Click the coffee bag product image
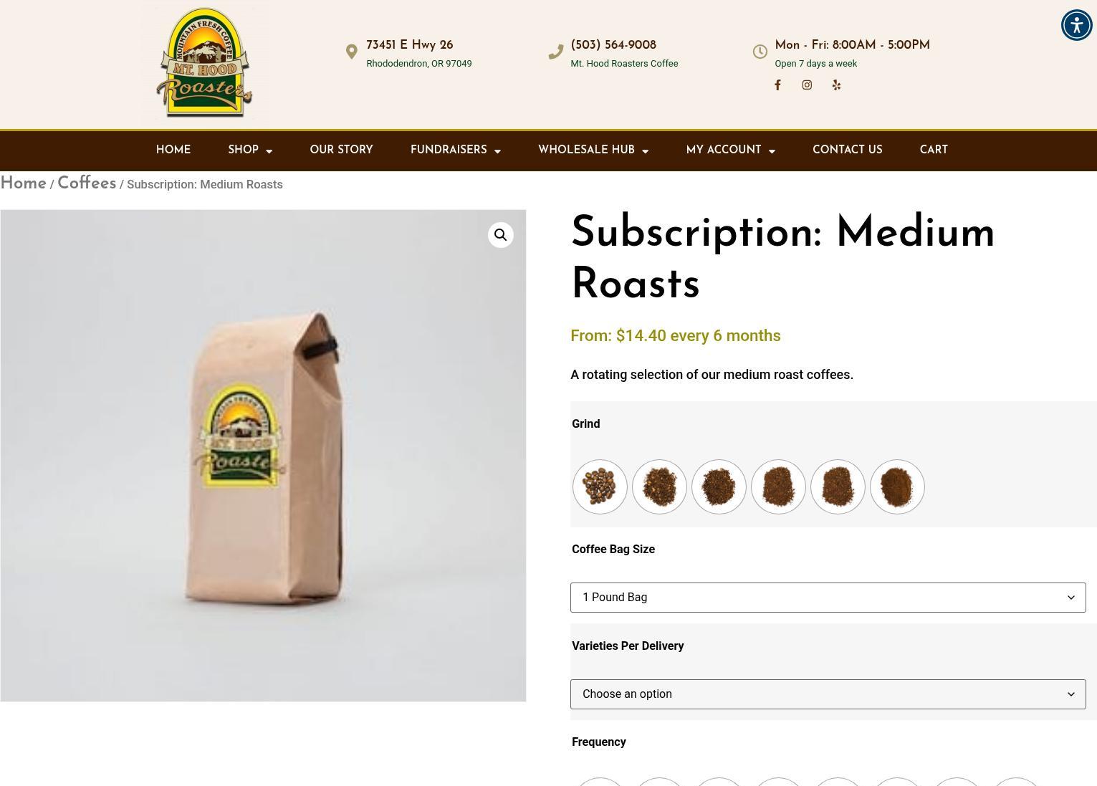The image size is (1097, 786). click(x=263, y=456)
